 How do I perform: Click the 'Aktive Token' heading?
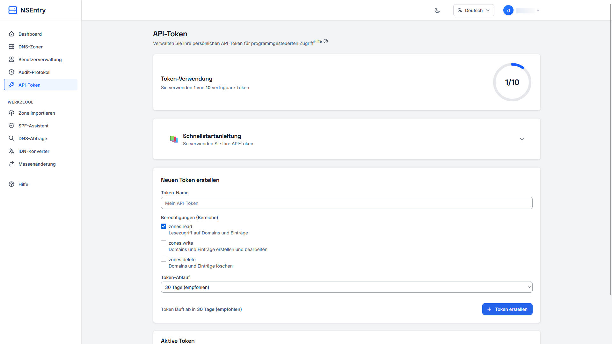tap(178, 340)
